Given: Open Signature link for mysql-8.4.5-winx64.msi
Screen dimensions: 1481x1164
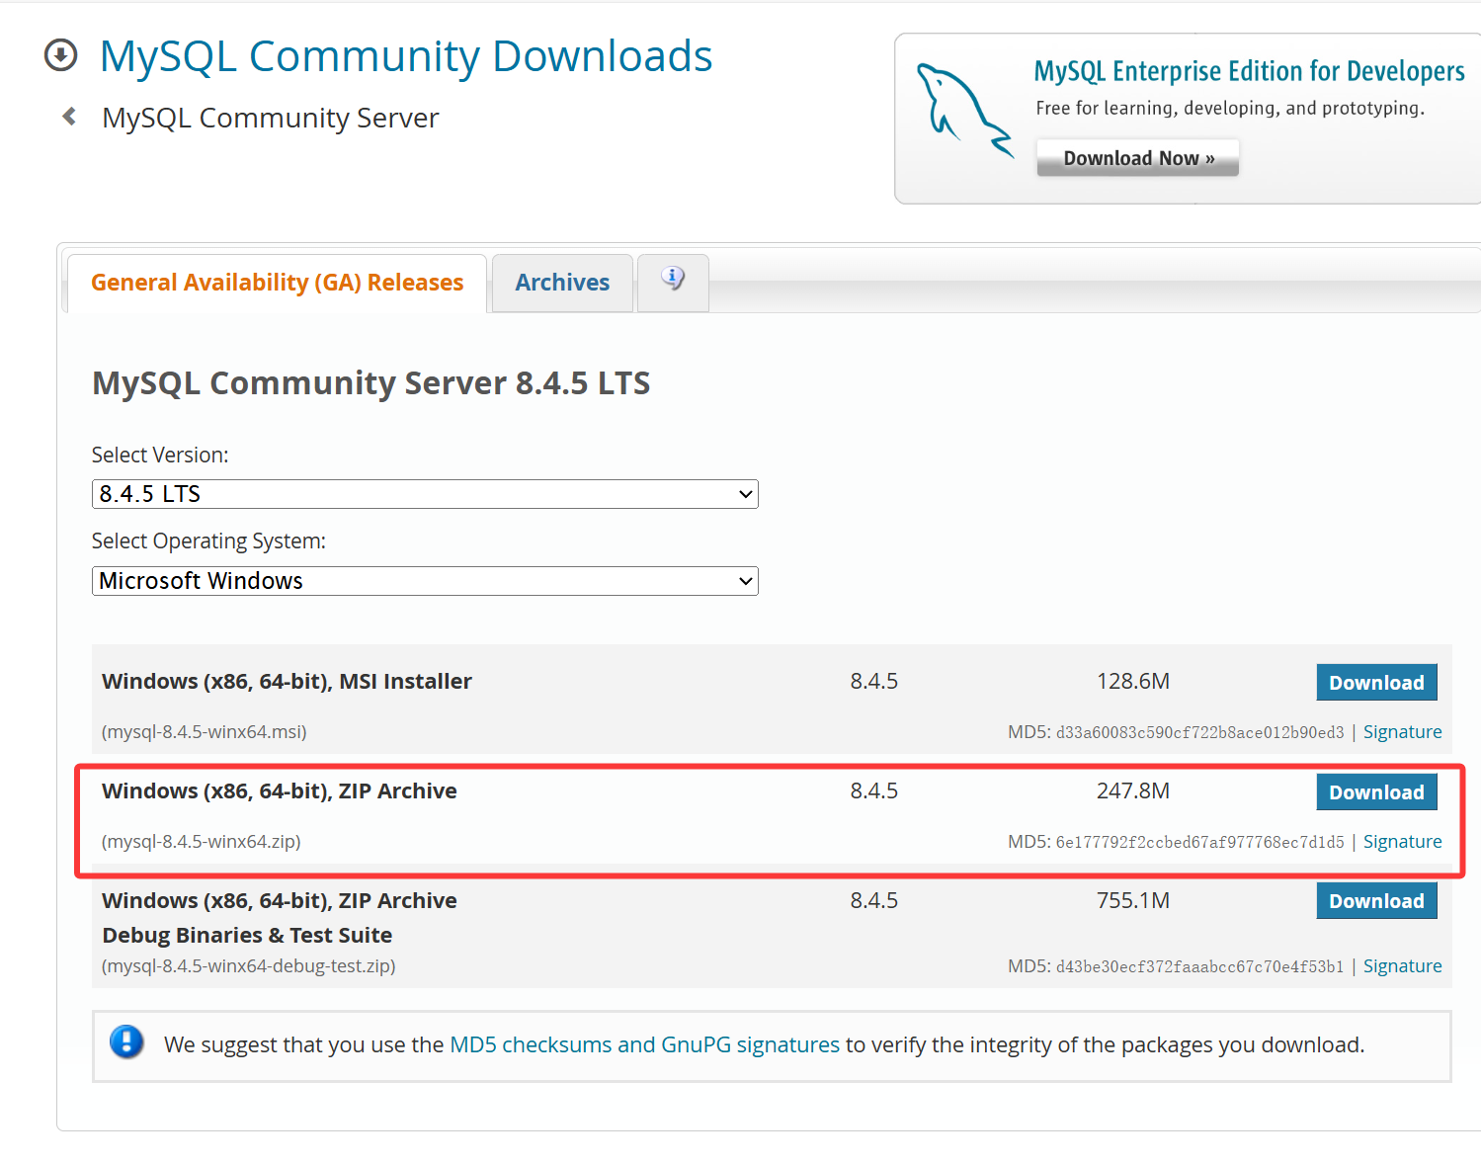Looking at the screenshot, I should [1402, 732].
